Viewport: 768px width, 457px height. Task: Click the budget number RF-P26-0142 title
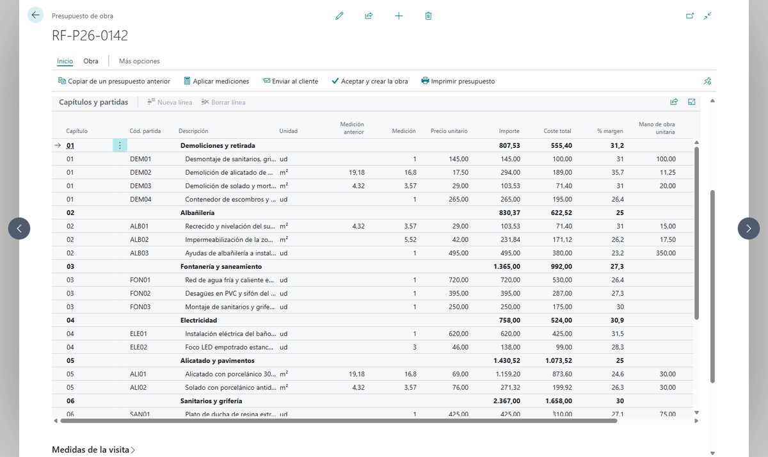90,36
